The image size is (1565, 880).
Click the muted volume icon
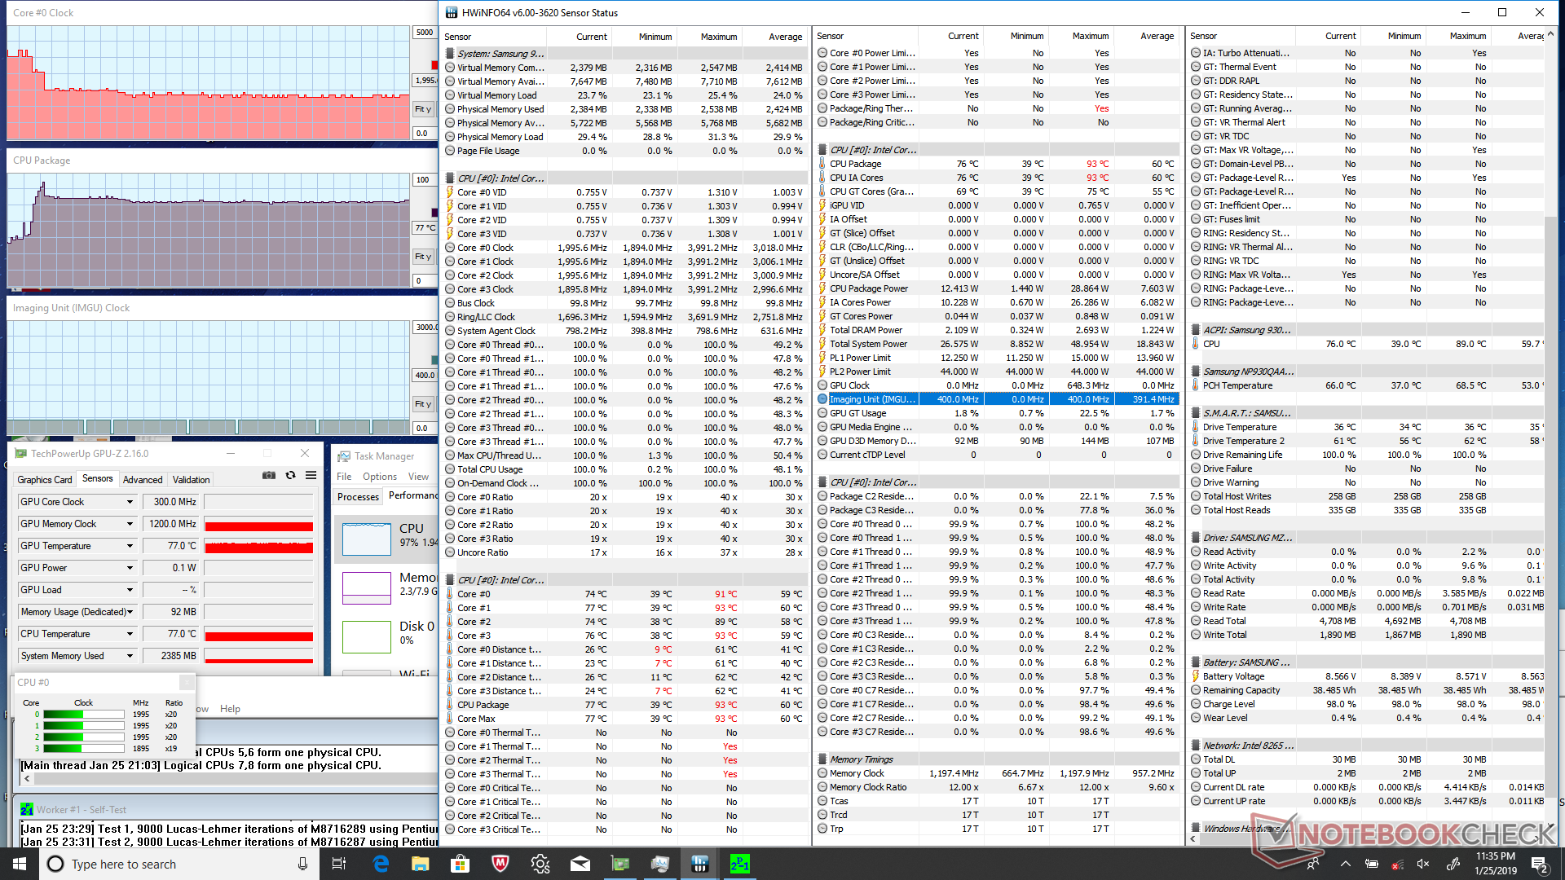[x=1424, y=864]
